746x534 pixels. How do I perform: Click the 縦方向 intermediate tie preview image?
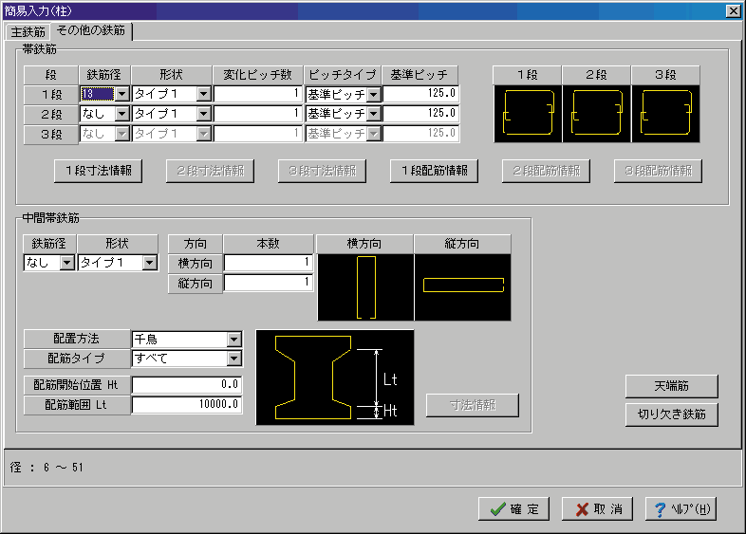tap(462, 286)
